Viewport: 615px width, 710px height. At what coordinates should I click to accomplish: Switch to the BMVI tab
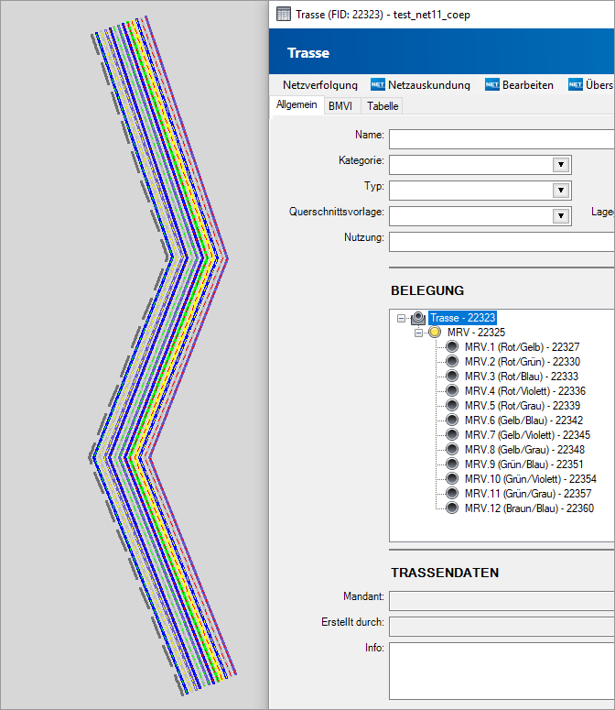pos(340,106)
